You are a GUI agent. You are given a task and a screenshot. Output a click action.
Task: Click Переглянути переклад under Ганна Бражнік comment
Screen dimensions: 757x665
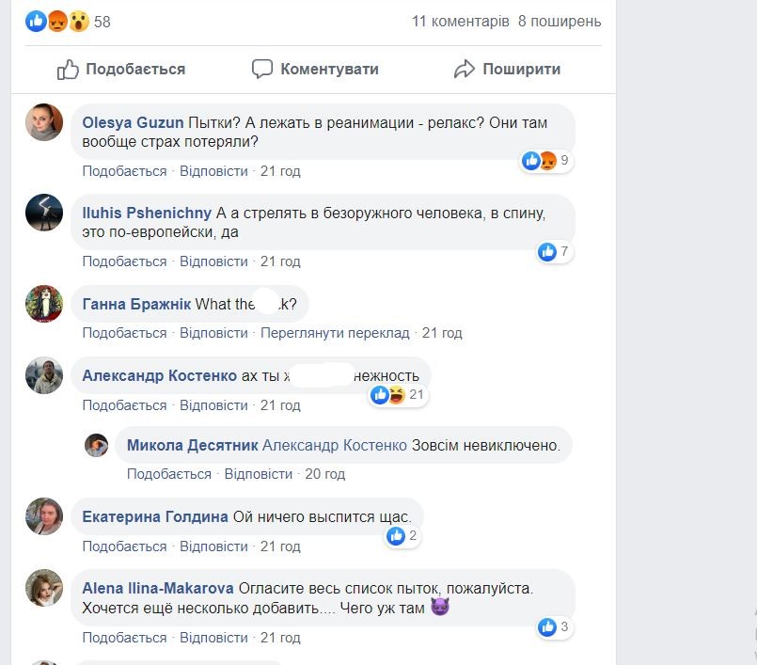(335, 333)
